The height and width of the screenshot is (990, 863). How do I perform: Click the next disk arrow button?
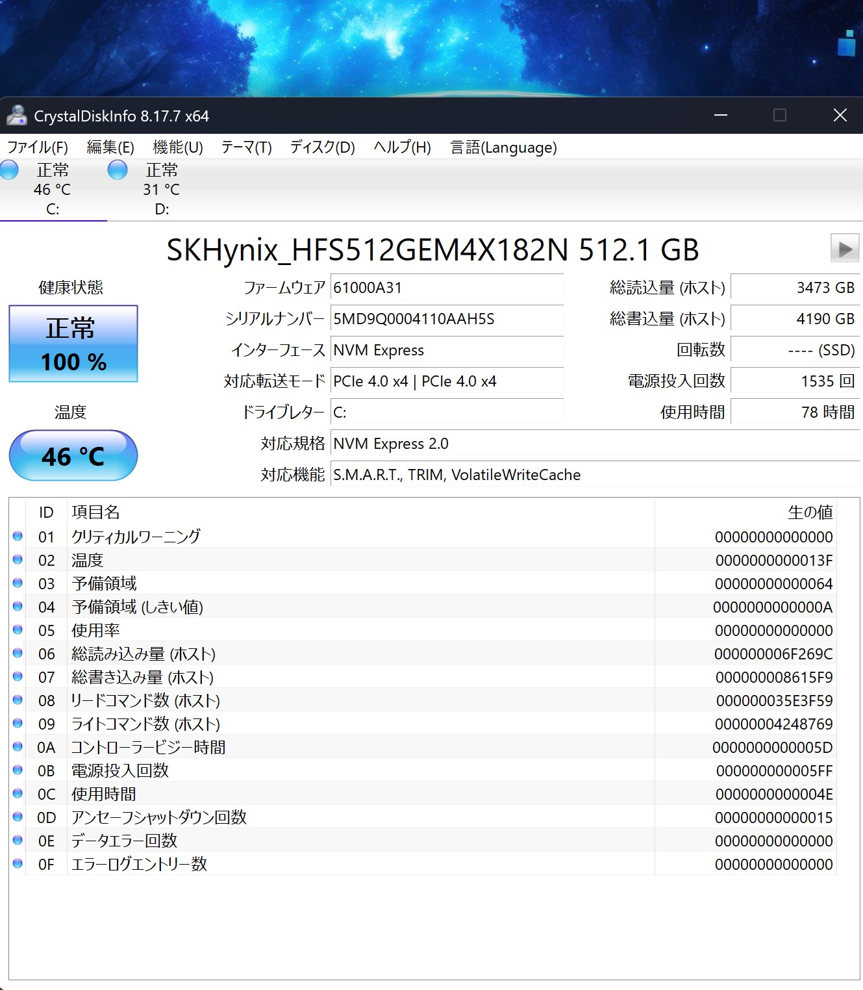[845, 249]
